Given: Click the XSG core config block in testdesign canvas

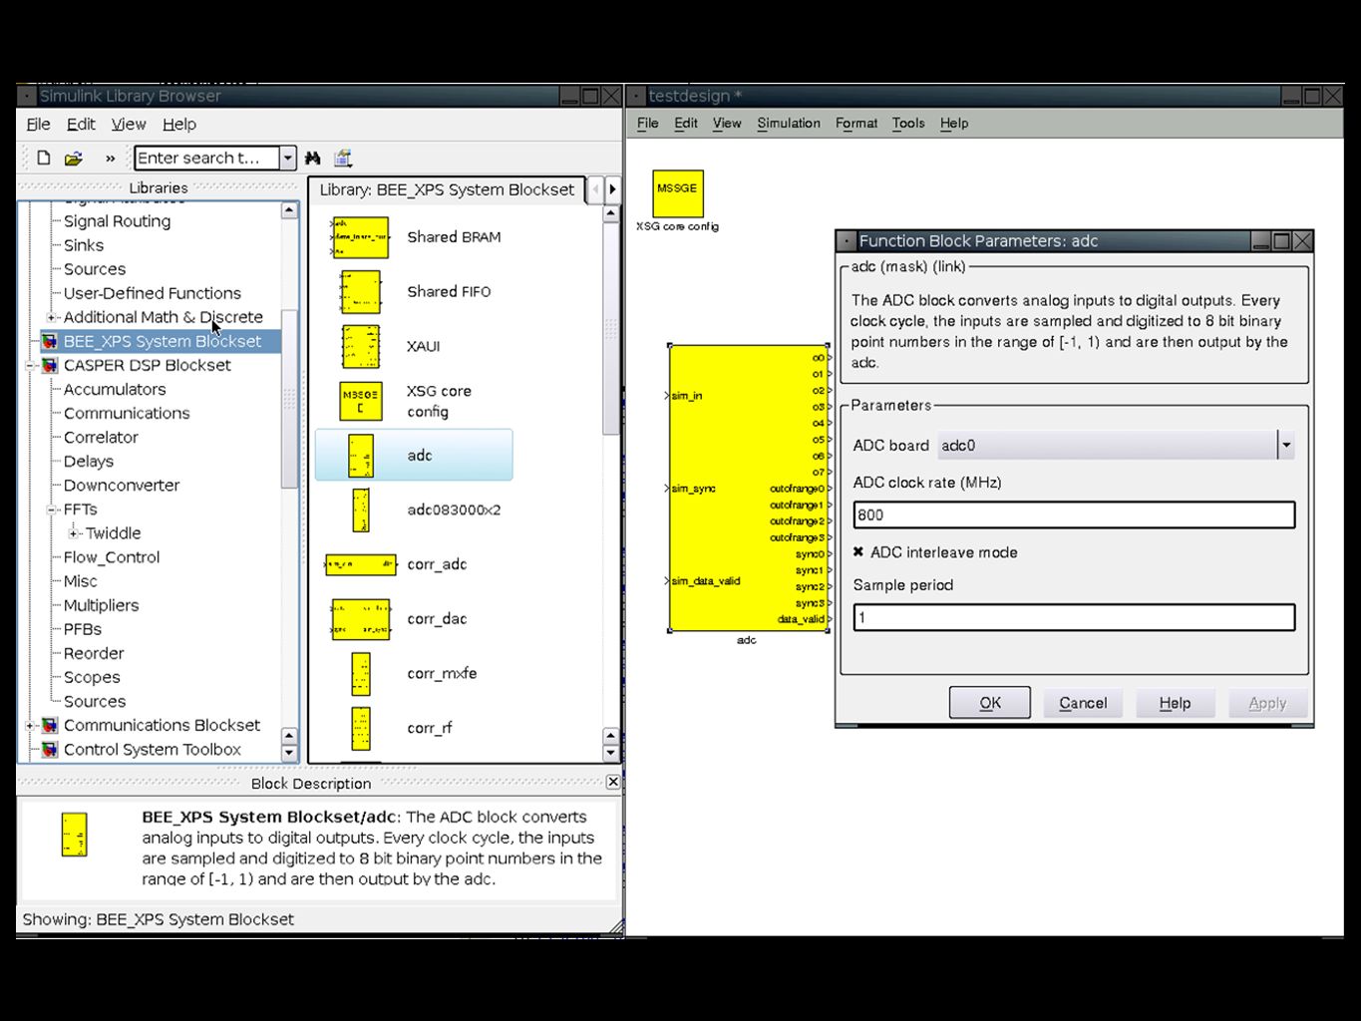Looking at the screenshot, I should (678, 193).
